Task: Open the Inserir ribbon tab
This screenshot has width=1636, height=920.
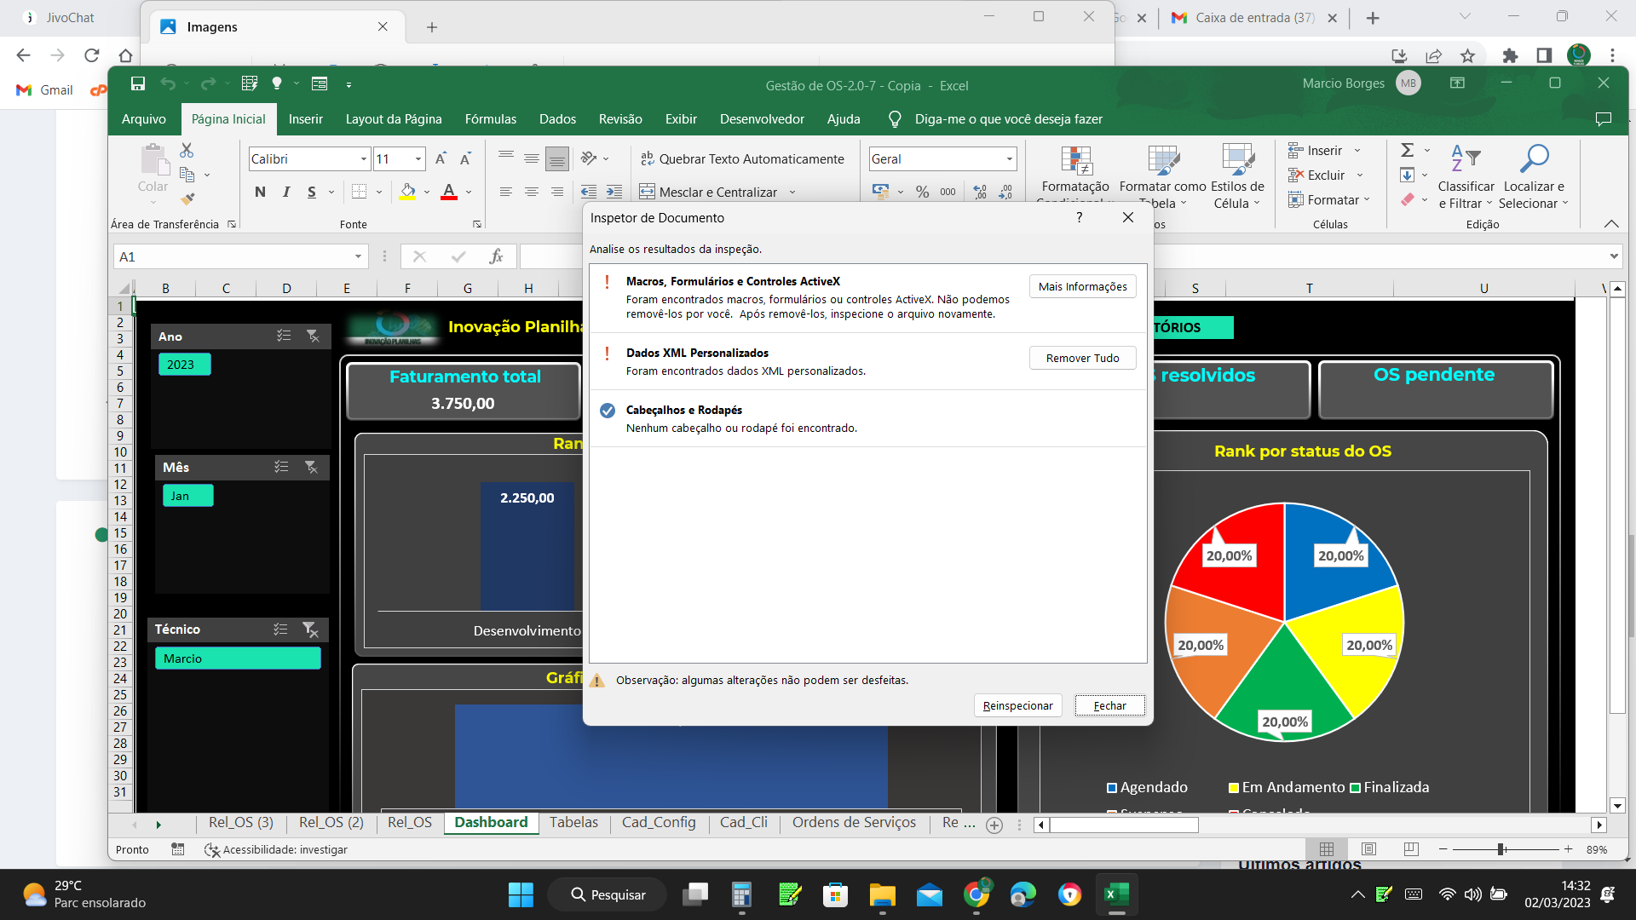Action: point(306,119)
